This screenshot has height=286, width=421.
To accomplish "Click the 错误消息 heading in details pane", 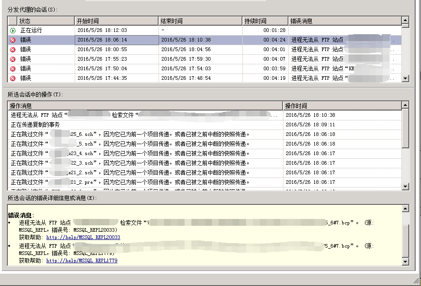I will tap(21, 215).
